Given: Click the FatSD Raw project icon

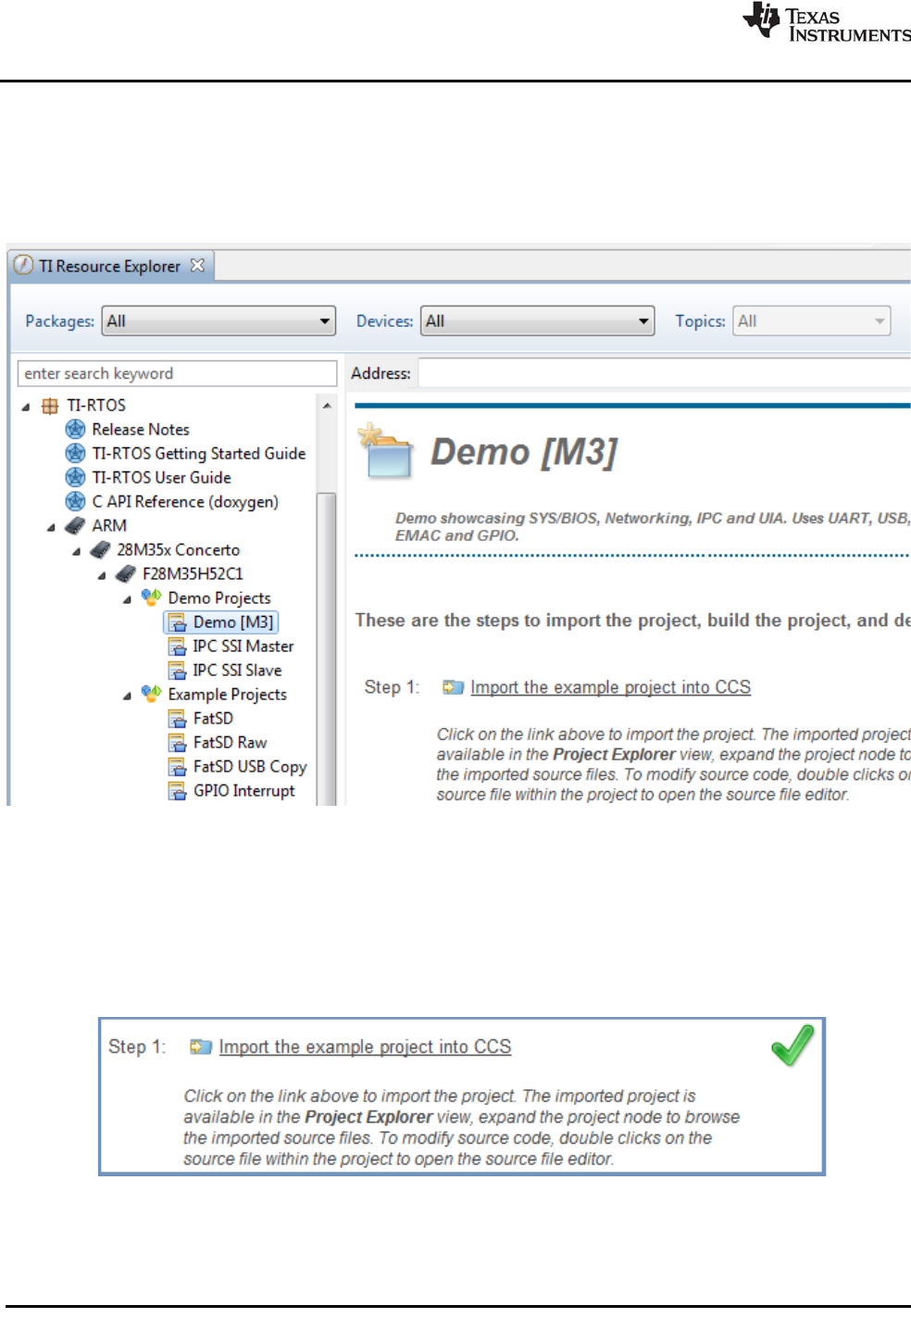Looking at the screenshot, I should tap(177, 743).
